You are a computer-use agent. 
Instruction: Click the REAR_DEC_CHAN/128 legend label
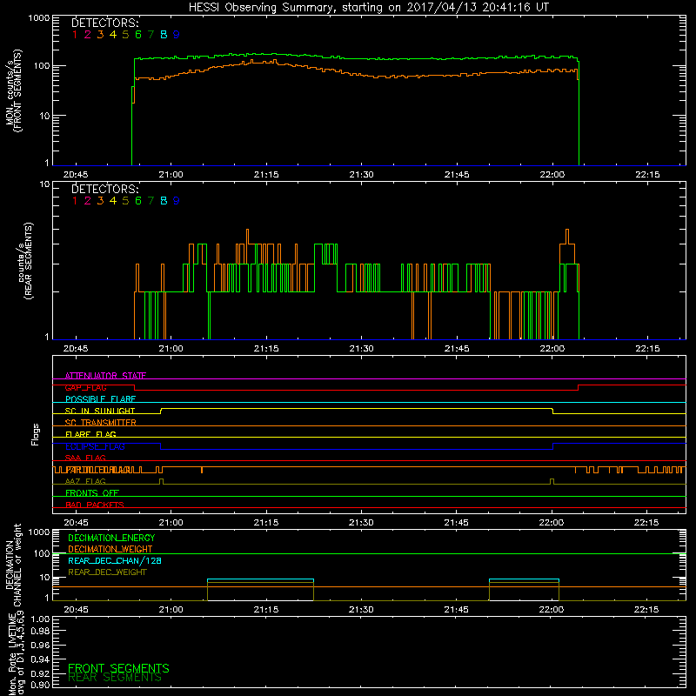pos(115,560)
